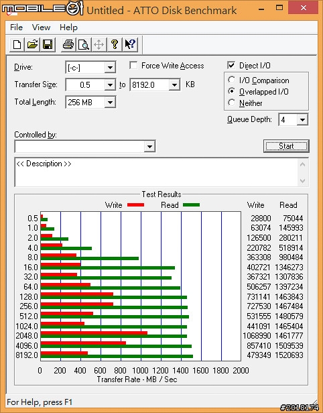Click the Transfer Rate - MB / Sec axis label
323x413 pixels.
pos(137,379)
